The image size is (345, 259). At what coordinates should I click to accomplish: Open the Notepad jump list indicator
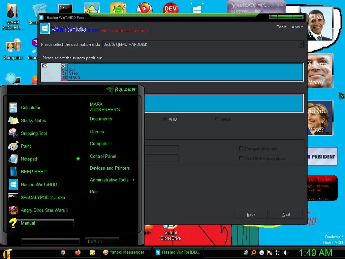pyautogui.click(x=78, y=159)
